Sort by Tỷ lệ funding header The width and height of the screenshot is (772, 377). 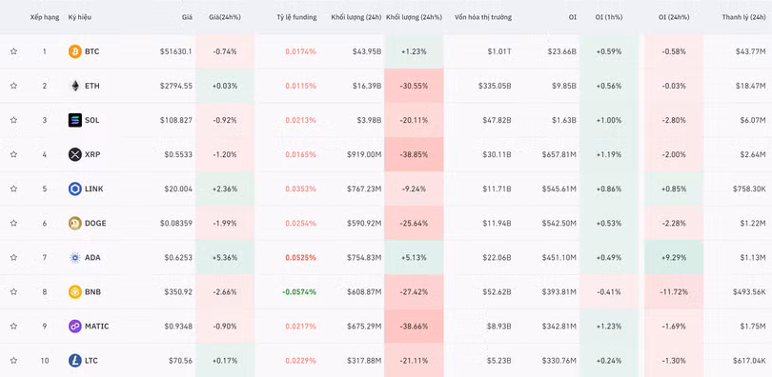click(x=296, y=17)
